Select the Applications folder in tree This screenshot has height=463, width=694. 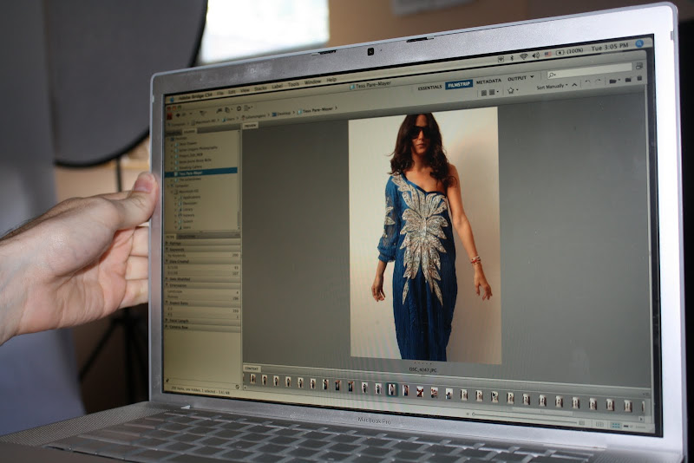point(191,197)
